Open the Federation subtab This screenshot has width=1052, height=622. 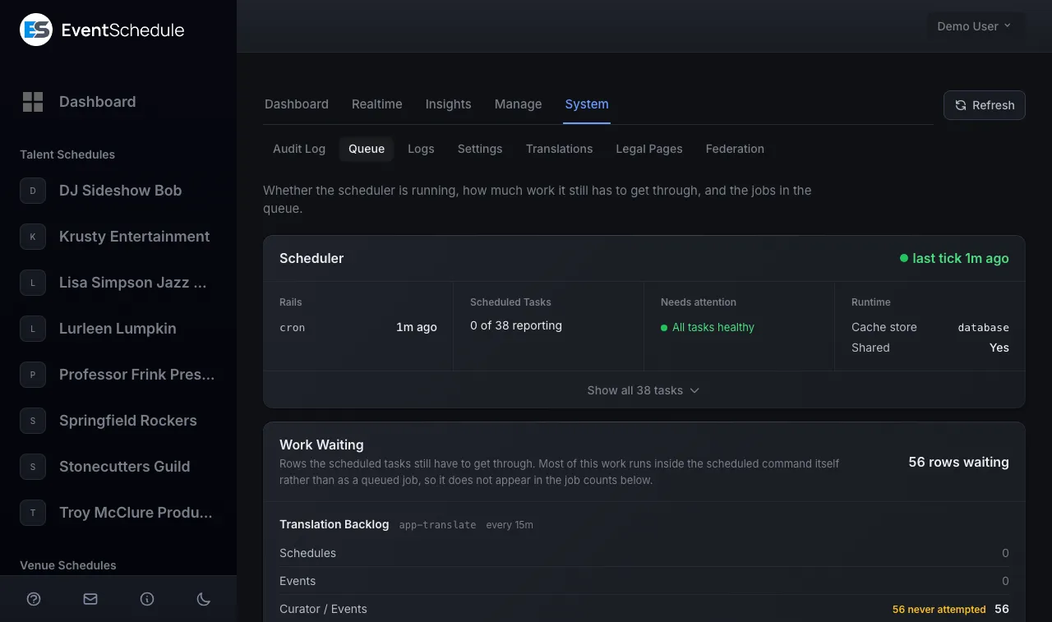coord(735,149)
